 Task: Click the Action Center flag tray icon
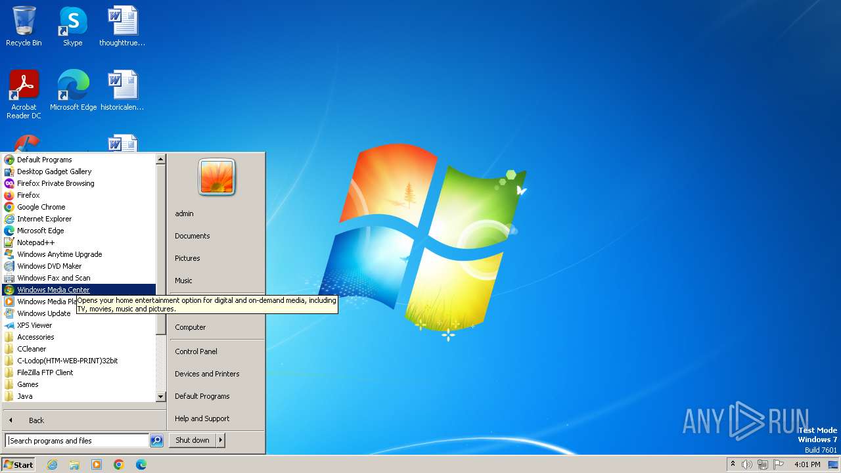779,464
